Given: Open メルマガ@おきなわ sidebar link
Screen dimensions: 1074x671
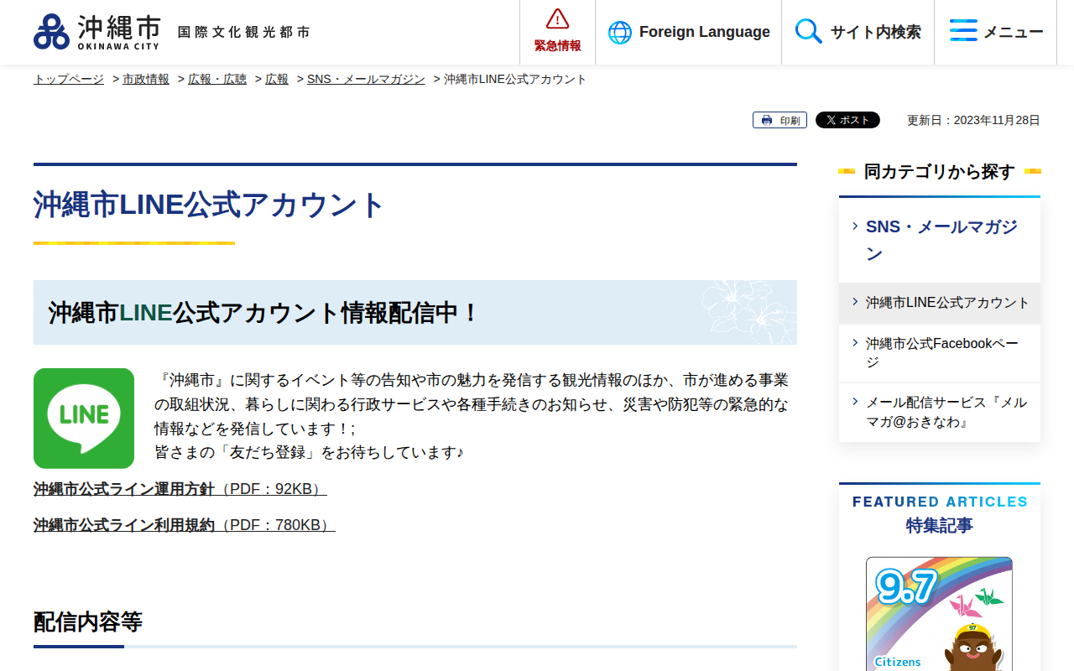Looking at the screenshot, I should point(940,413).
